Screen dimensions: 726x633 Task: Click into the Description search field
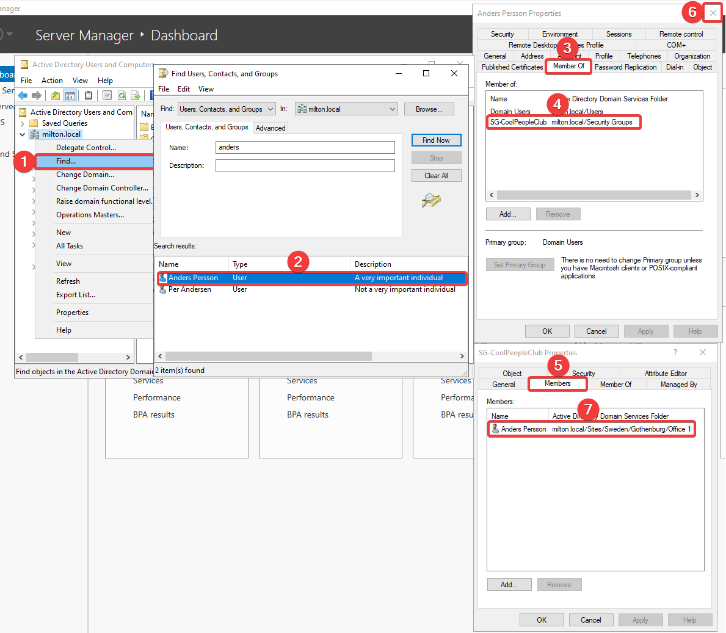click(x=305, y=166)
